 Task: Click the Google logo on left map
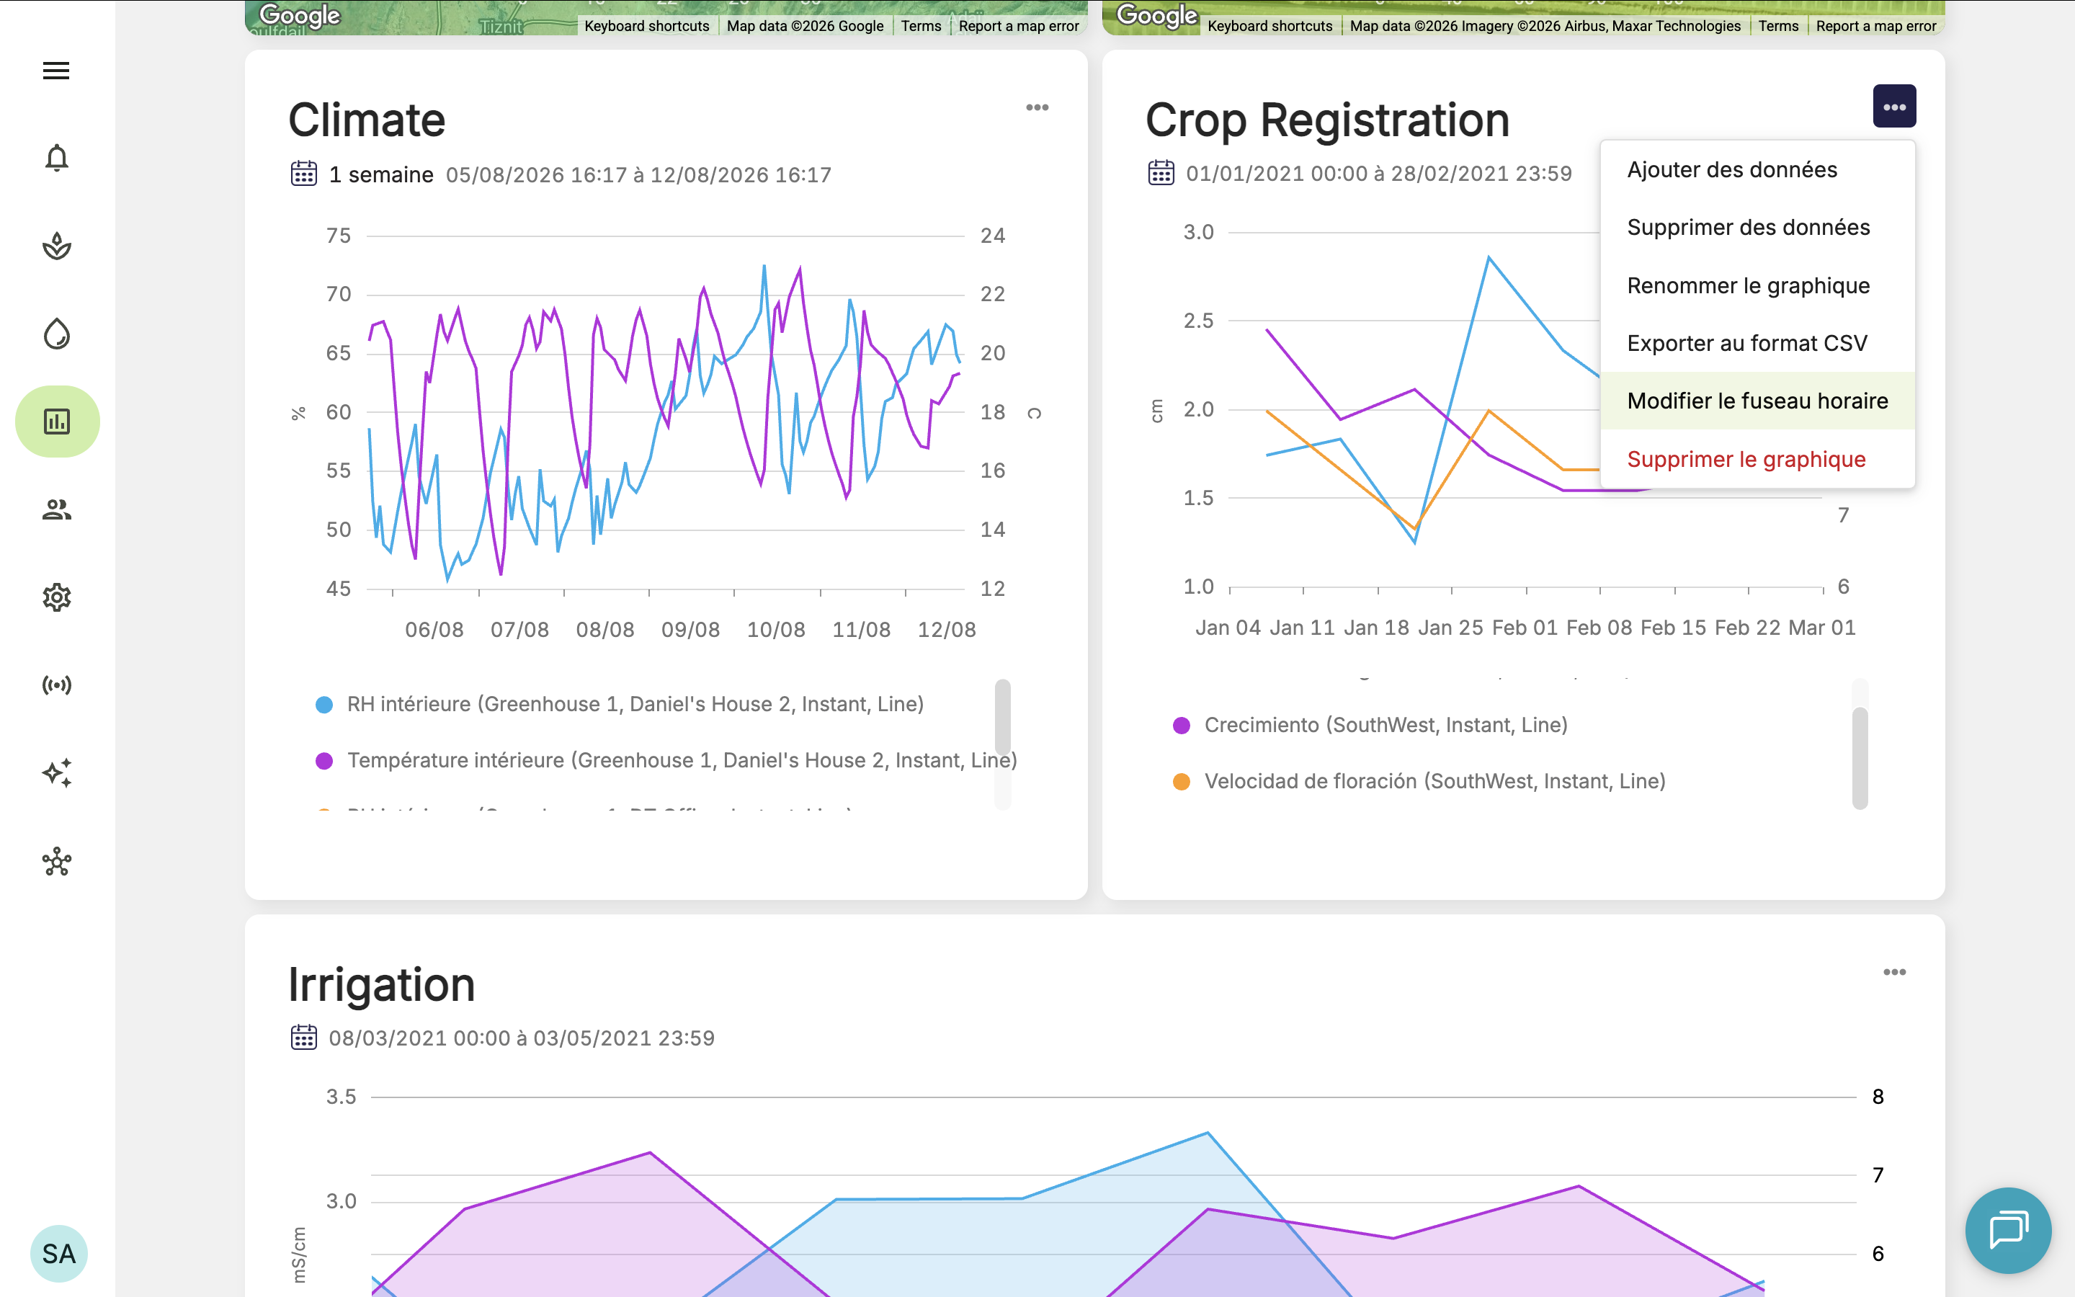click(x=299, y=15)
